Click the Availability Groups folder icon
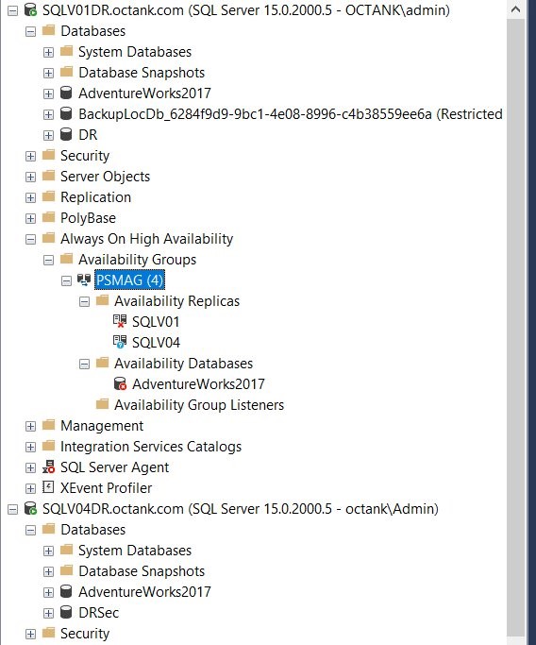 (66, 259)
